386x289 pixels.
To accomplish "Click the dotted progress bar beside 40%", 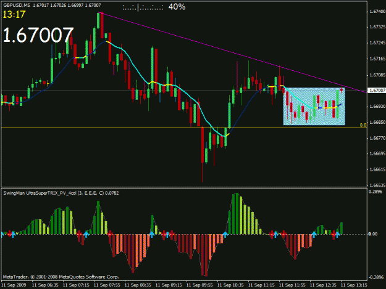I will click(x=143, y=8).
